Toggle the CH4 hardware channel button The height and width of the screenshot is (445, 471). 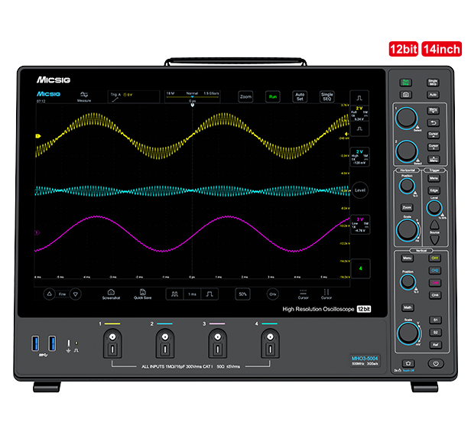click(434, 294)
